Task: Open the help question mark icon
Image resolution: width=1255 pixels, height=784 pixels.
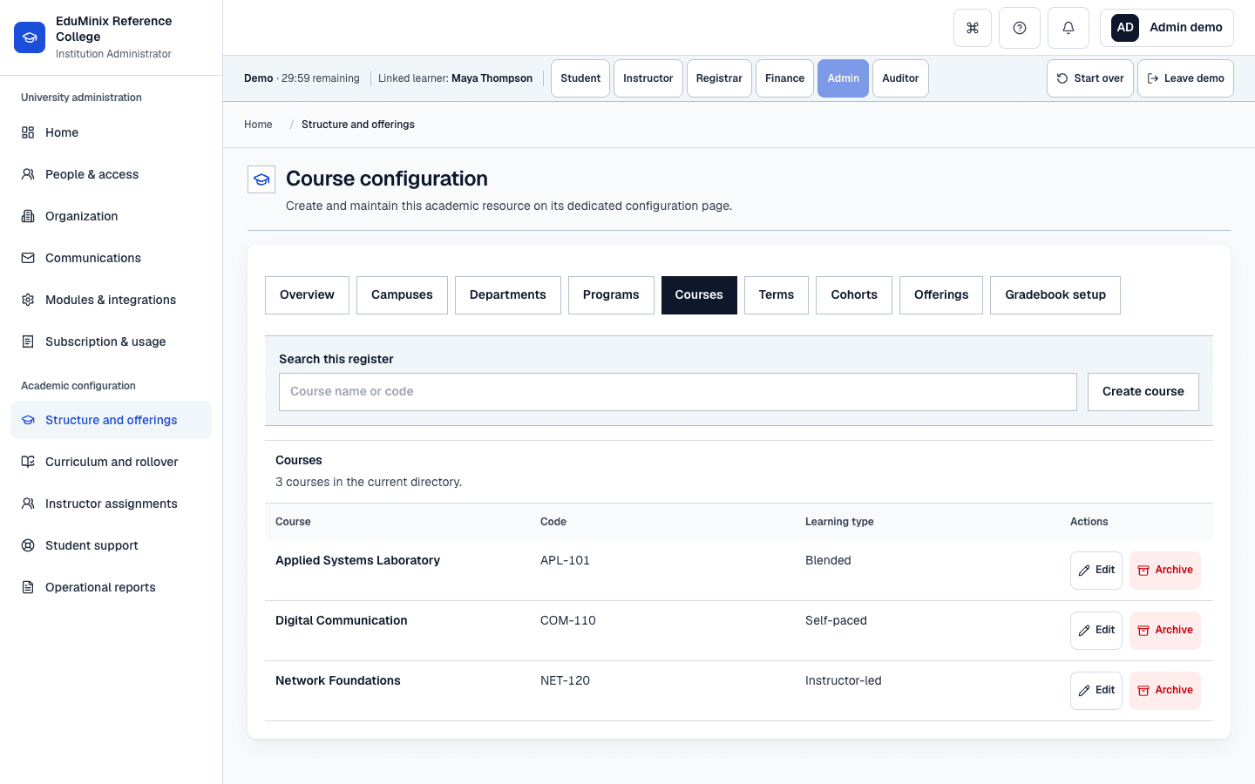Action: click(x=1020, y=28)
